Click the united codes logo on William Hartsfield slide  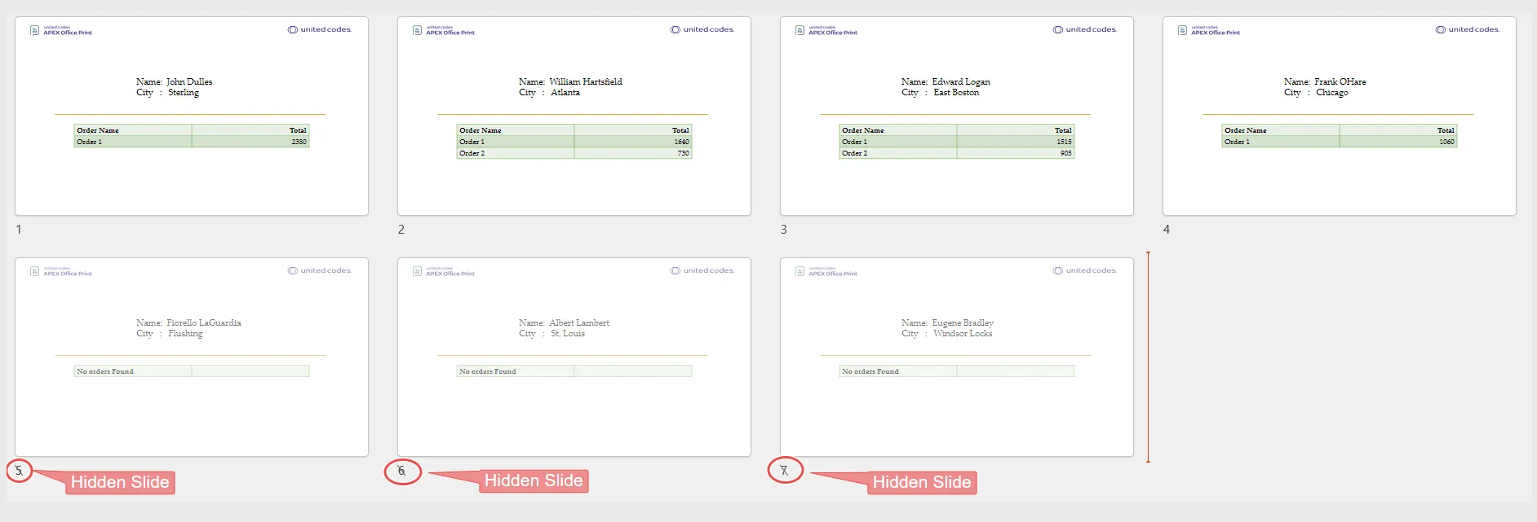(702, 29)
